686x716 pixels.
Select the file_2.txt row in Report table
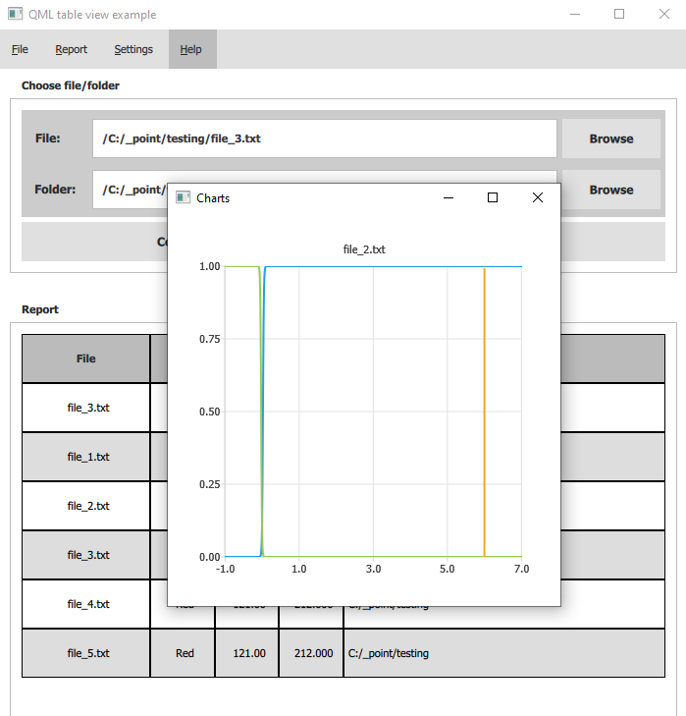pyautogui.click(x=86, y=506)
